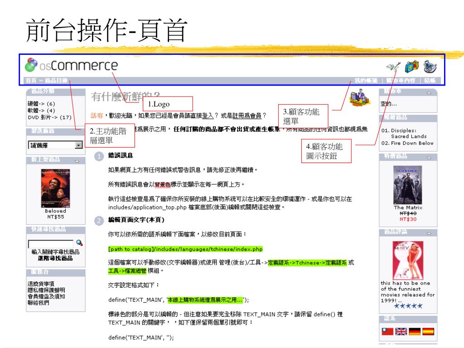Open the shopping cart box arrow icon
464x348 pixels.
click(429, 93)
